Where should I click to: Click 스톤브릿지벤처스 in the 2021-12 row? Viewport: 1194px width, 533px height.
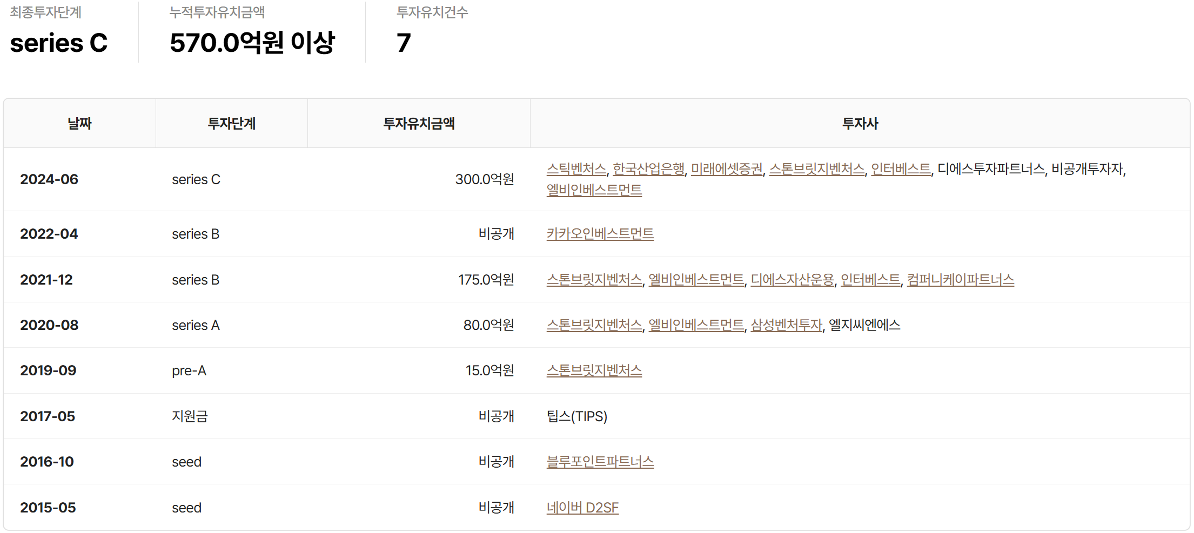[x=594, y=280]
